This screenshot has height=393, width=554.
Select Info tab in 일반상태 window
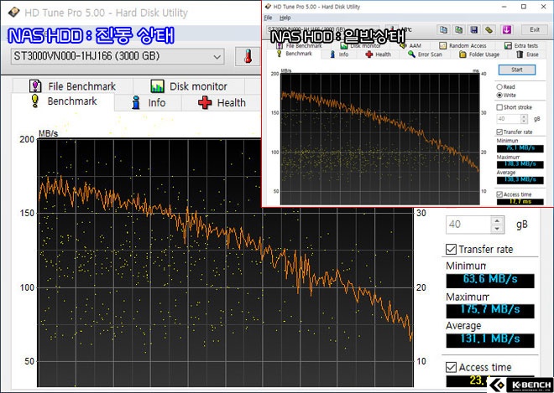pos(339,54)
